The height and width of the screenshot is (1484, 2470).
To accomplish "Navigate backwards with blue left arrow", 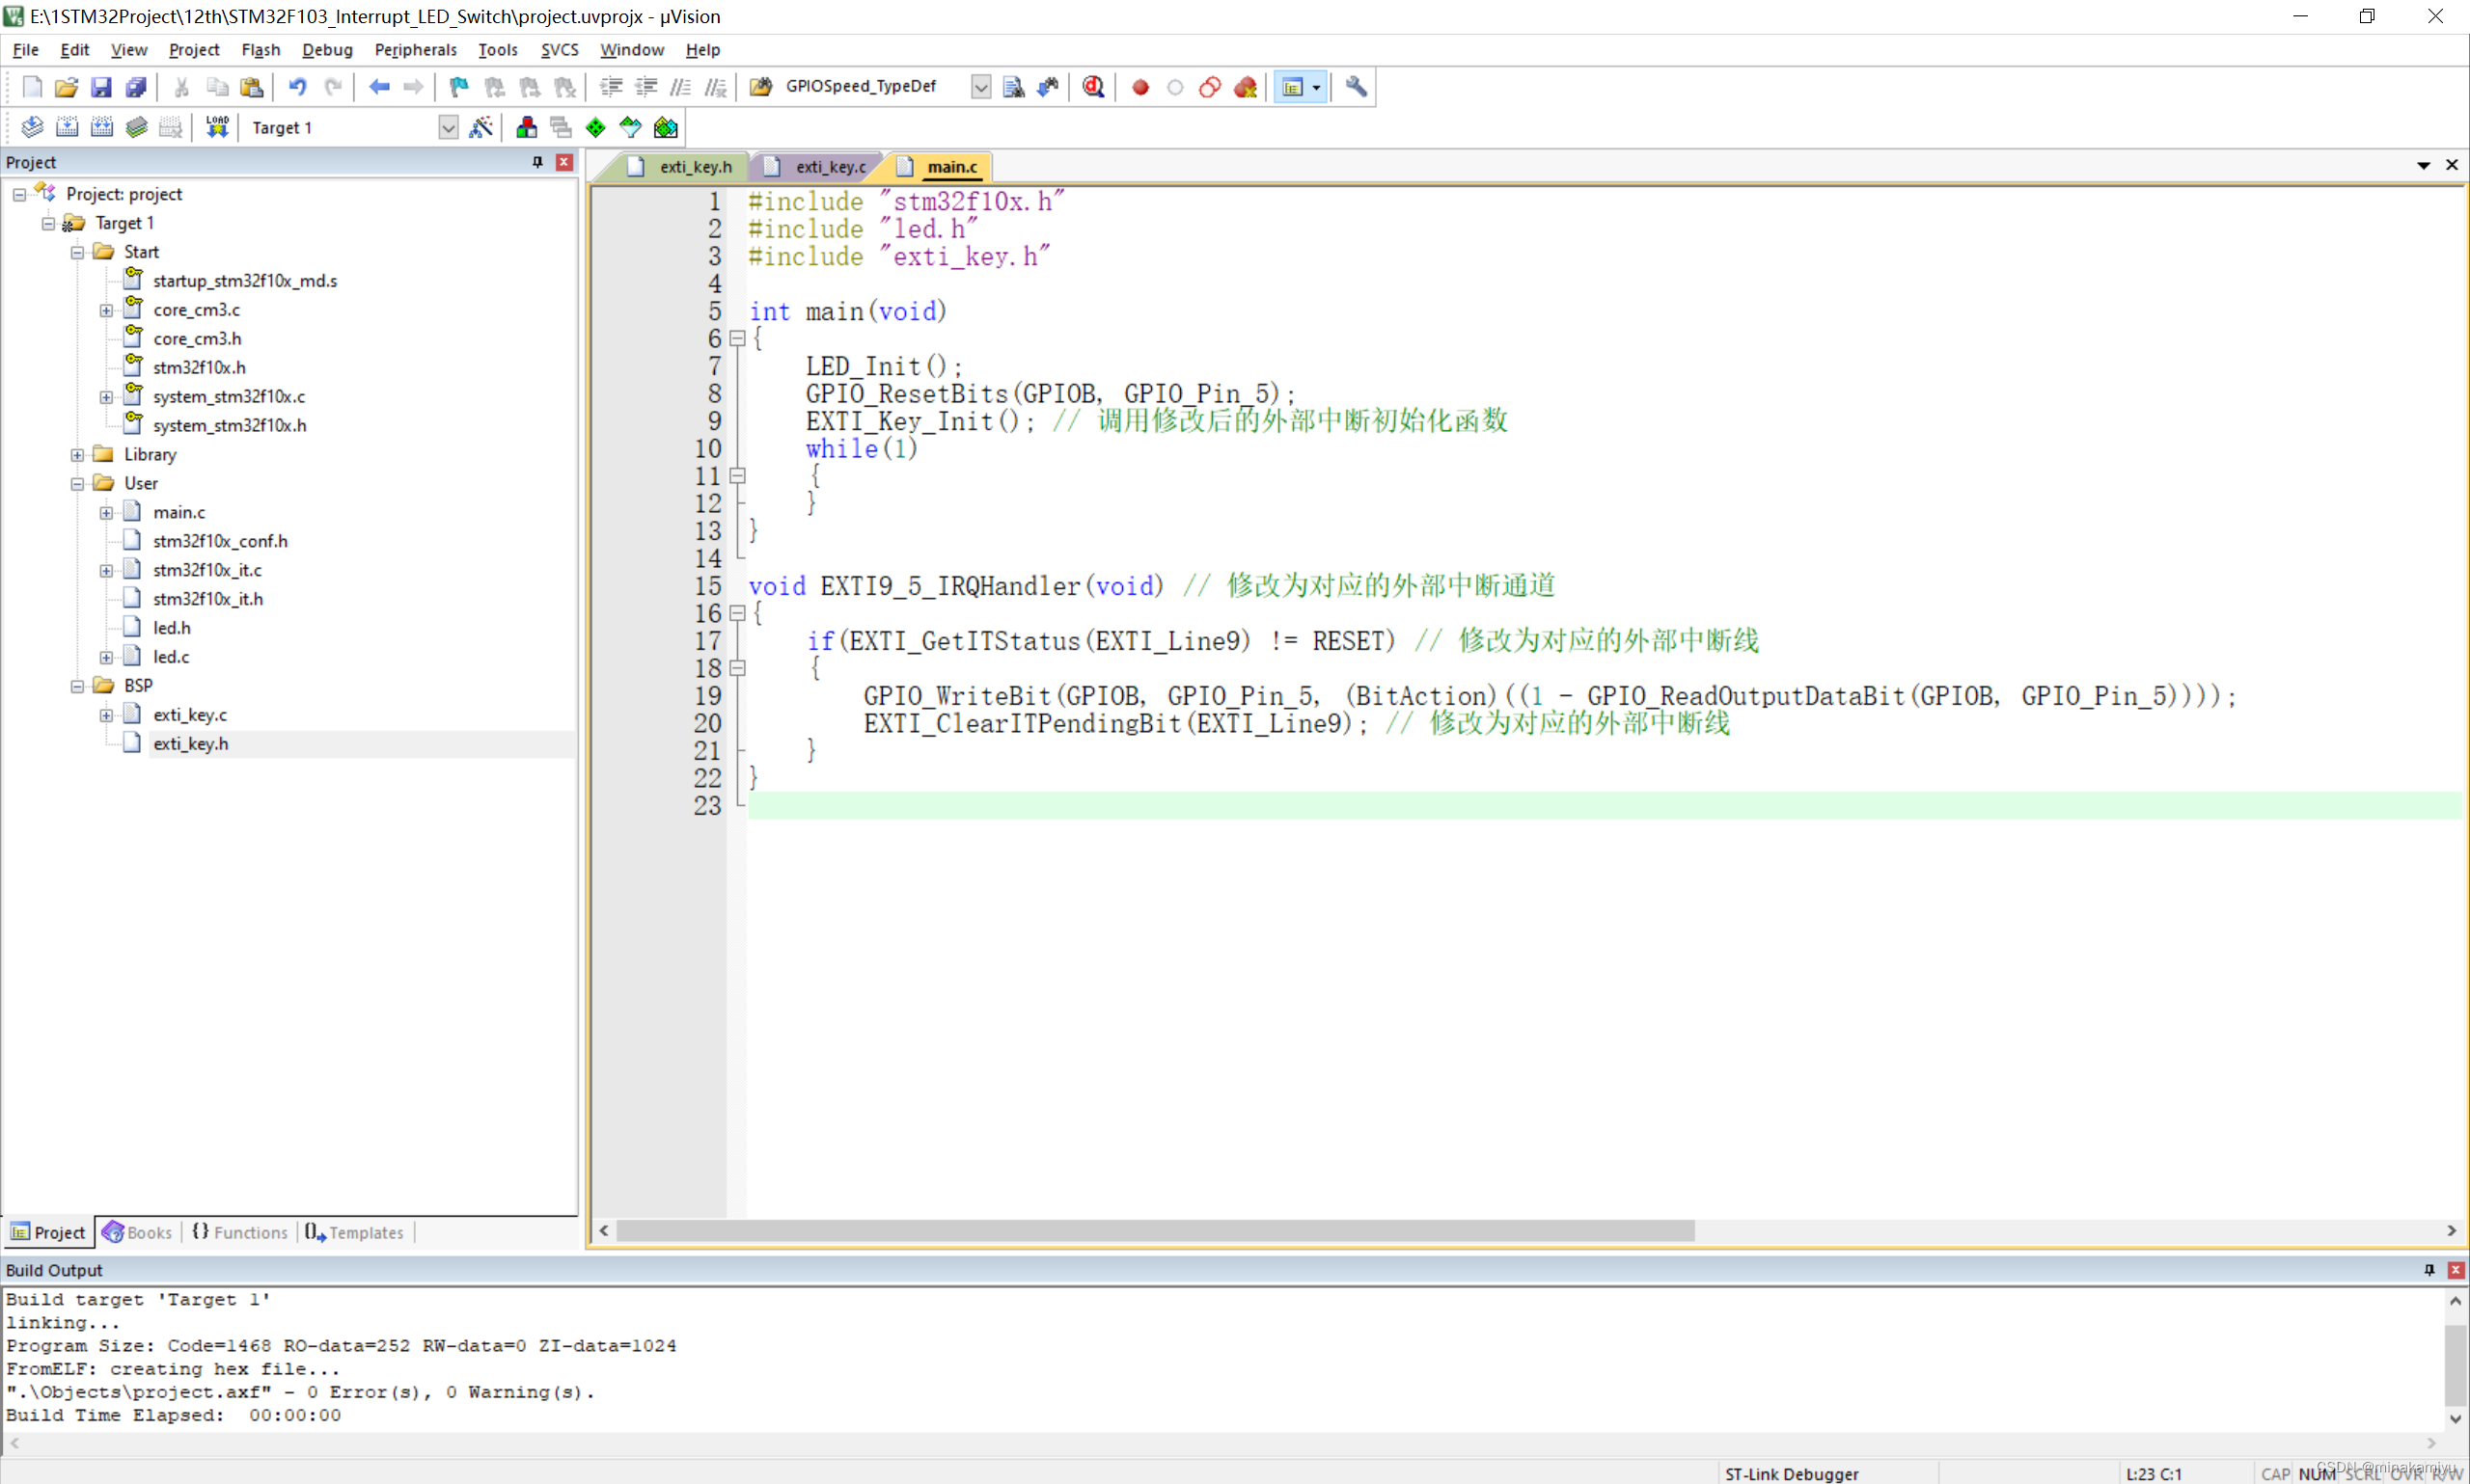I will coord(379,87).
